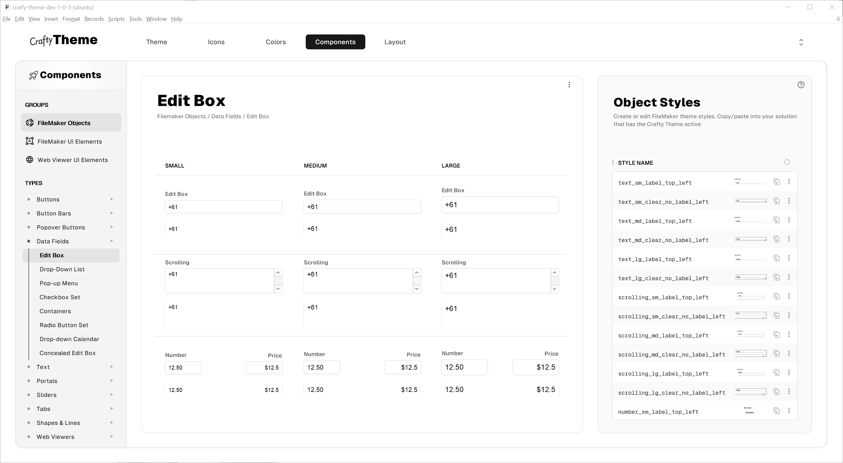The image size is (843, 463).
Task: Open options menu for text_lg_clear_no_label_left style
Action: click(789, 277)
